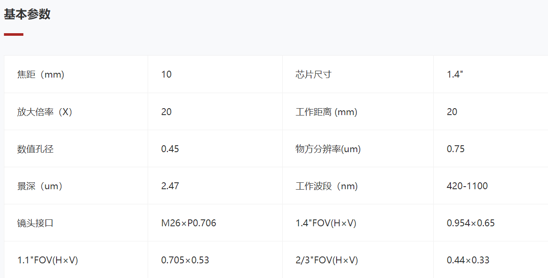The height and width of the screenshot is (278, 548).
Task: Select the 2/3" FOV value 0.44×0.33
Action: [468, 260]
